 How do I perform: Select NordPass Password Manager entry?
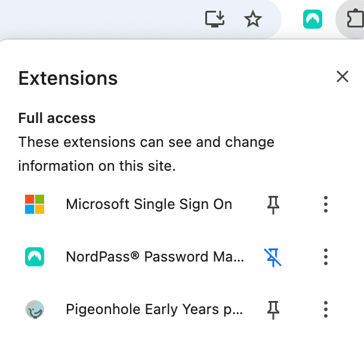(155, 257)
